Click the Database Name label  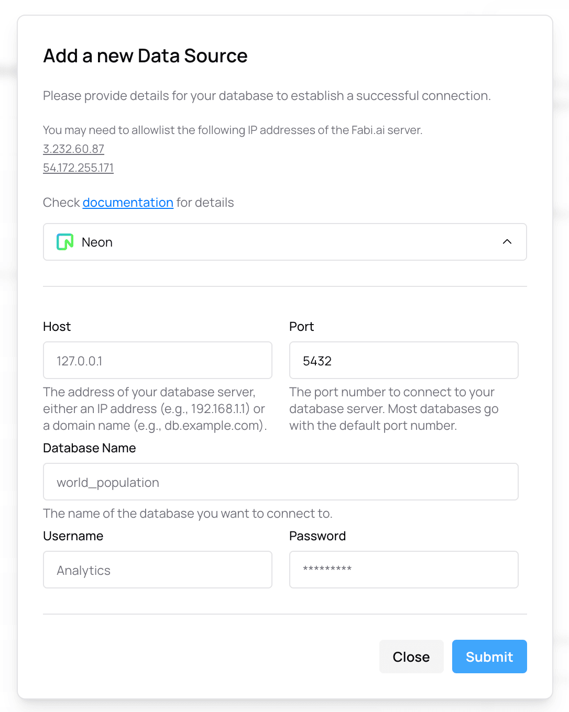point(89,448)
